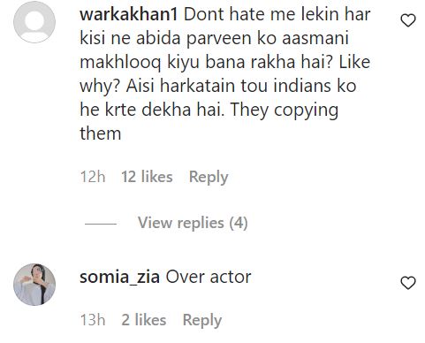The height and width of the screenshot is (343, 425).
Task: Open somia_zia's profile picture
Action: [34, 285]
